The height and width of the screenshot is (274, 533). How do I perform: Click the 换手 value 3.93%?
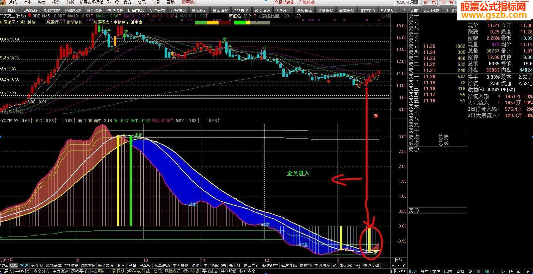[x=493, y=77]
